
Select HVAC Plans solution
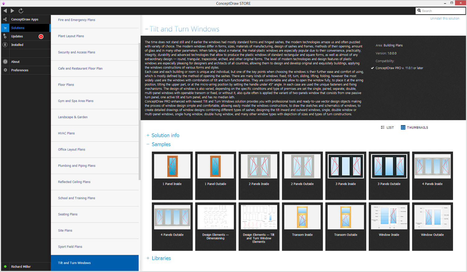click(x=95, y=133)
